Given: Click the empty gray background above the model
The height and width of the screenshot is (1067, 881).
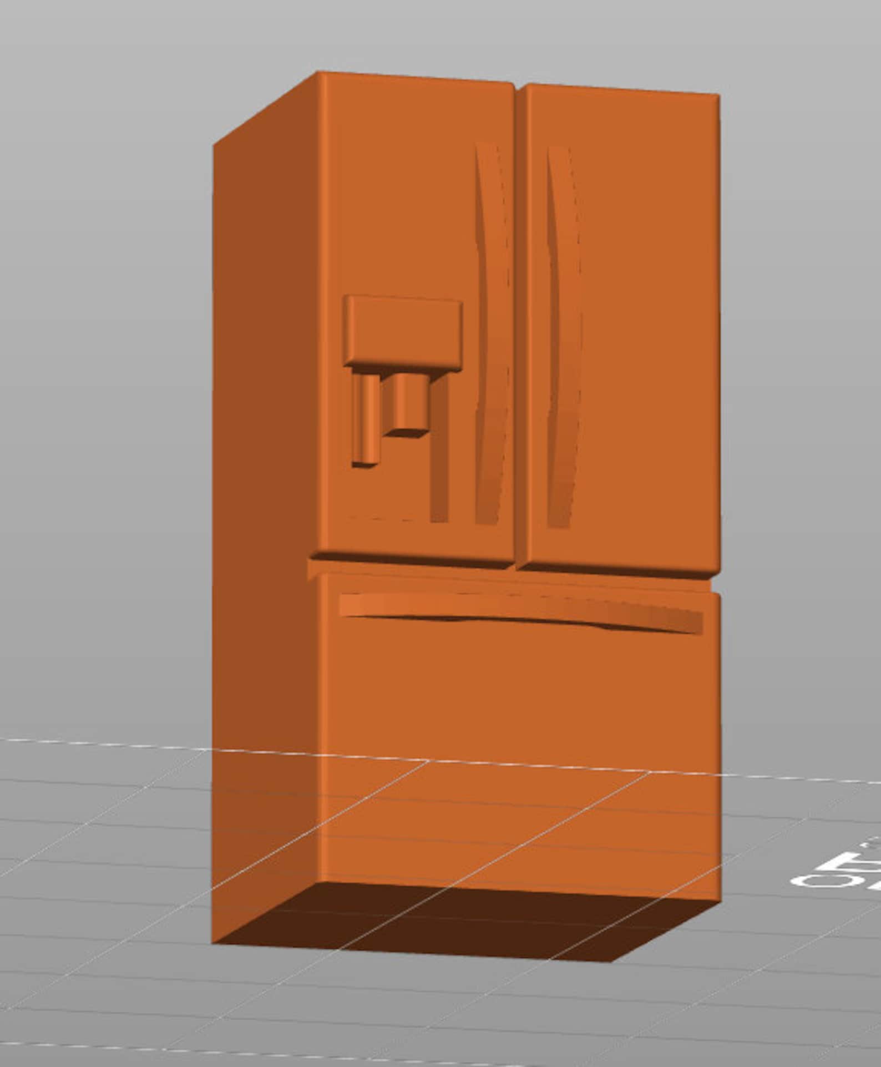Looking at the screenshot, I should 444,33.
